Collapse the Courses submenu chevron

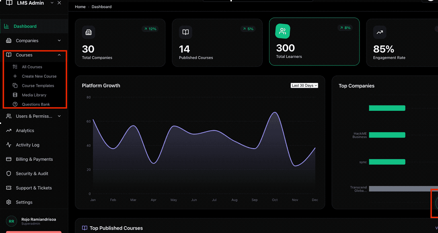click(59, 55)
